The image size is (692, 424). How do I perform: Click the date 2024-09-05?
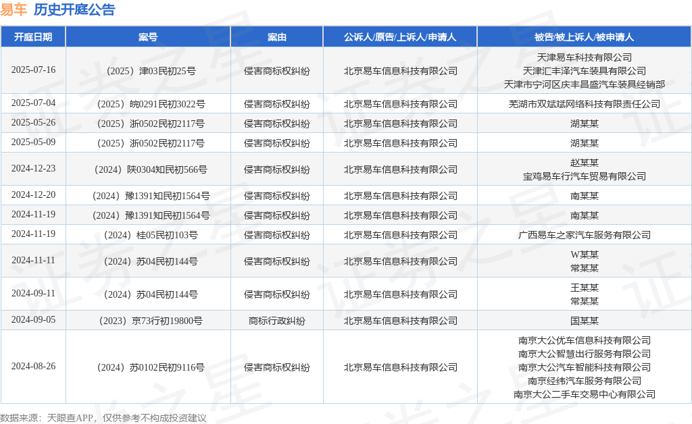pos(33,319)
